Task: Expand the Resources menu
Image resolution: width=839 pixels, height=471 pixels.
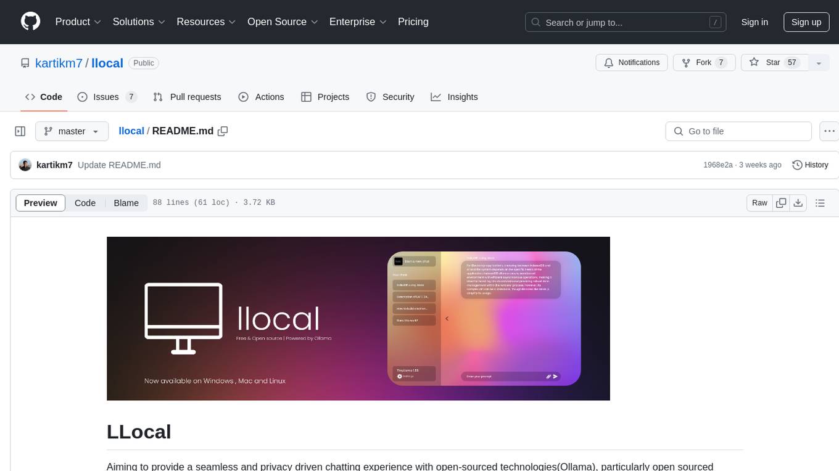Action: (206, 22)
